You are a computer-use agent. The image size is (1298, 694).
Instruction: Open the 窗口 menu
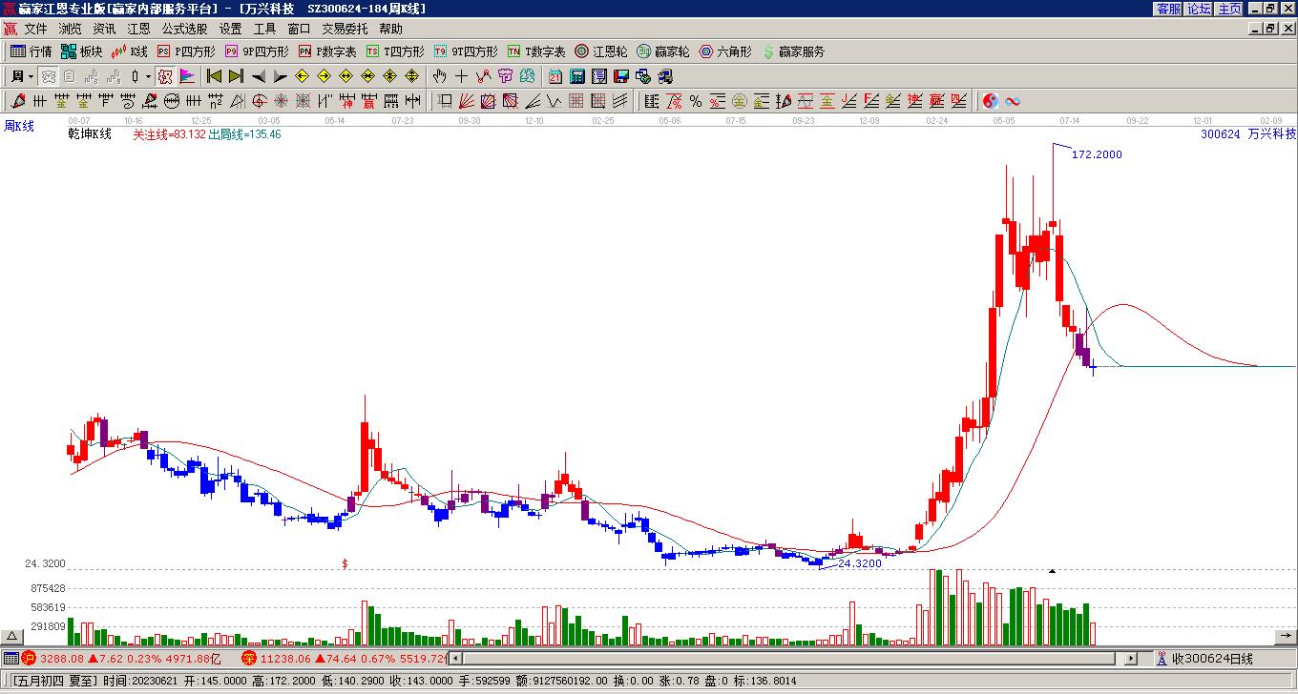299,29
